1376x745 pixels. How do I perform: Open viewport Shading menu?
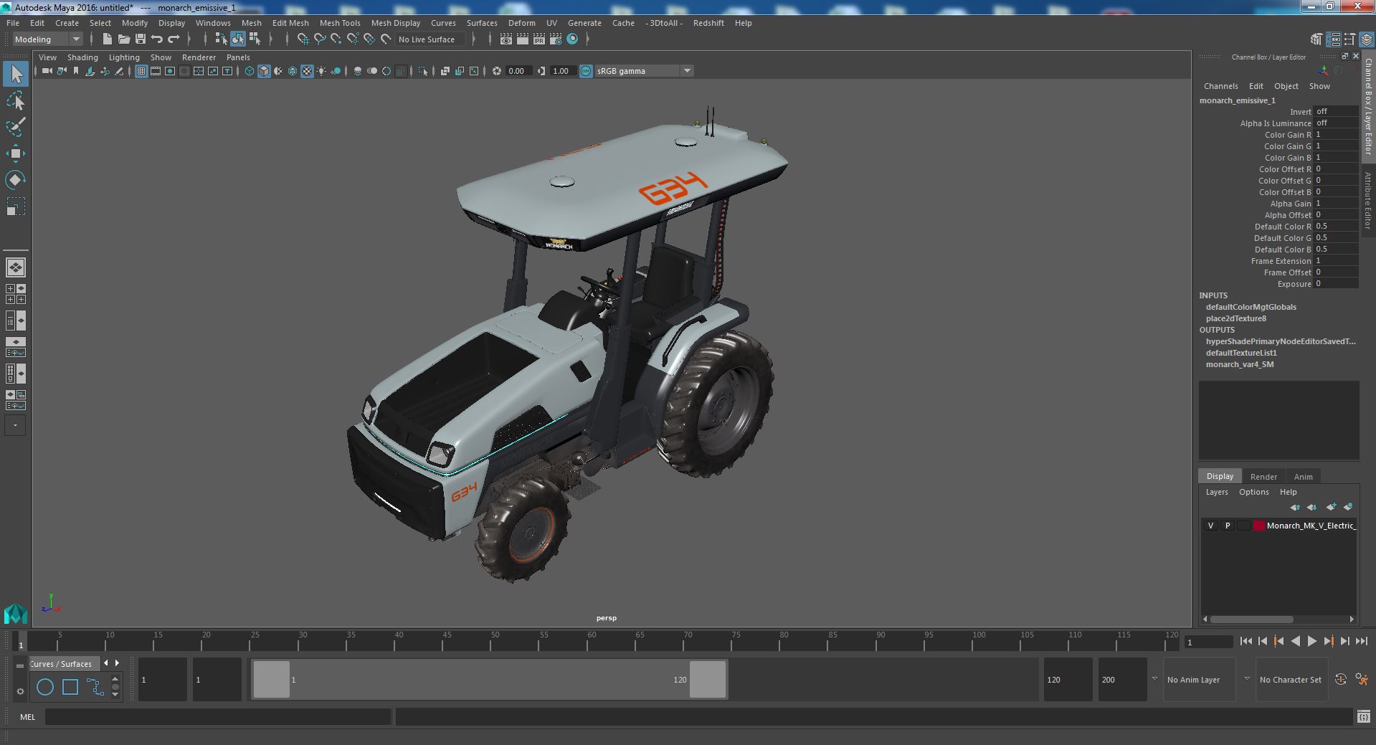tap(82, 57)
